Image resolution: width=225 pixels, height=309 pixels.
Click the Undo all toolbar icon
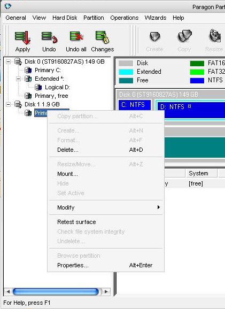tap(76, 37)
